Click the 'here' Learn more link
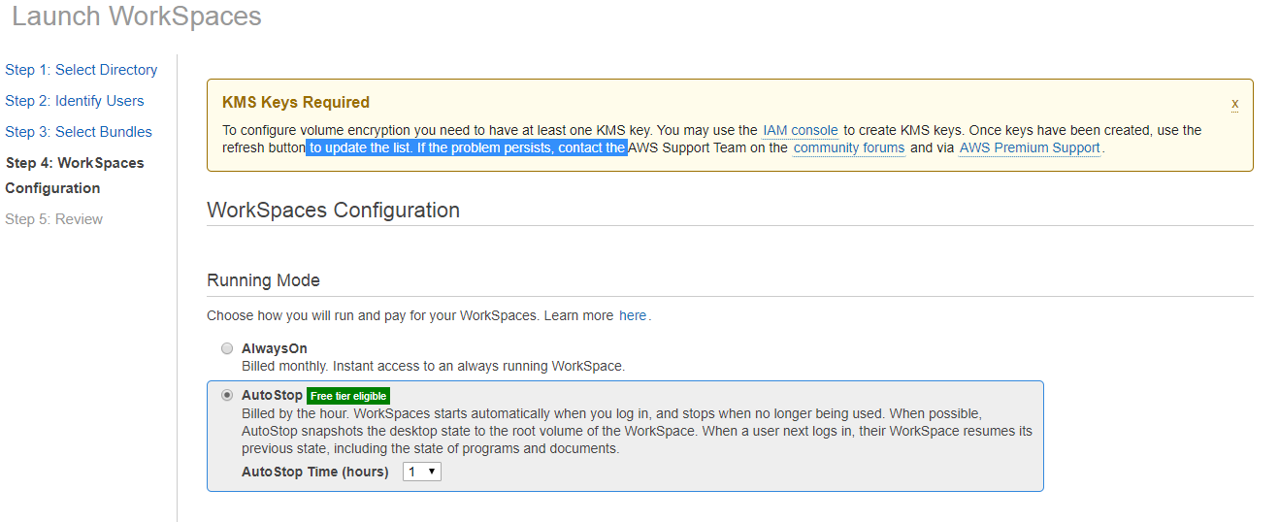The width and height of the screenshot is (1279, 522). point(632,316)
